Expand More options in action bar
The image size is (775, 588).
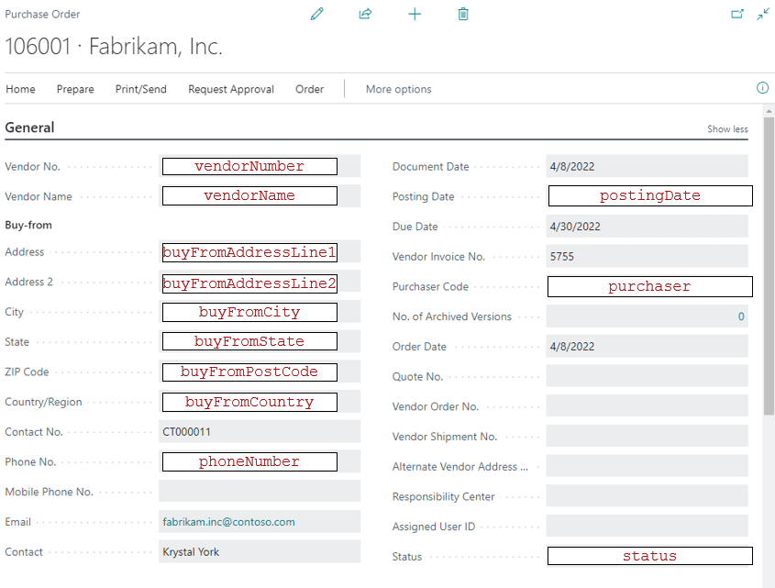click(x=398, y=89)
